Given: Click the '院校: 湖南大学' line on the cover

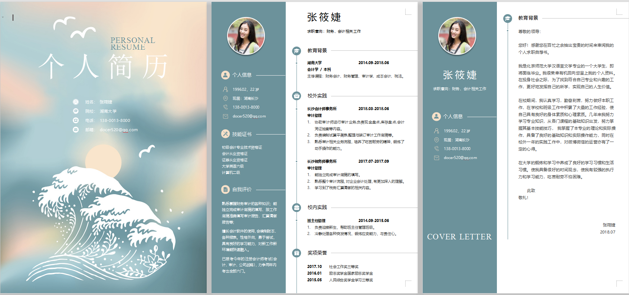Looking at the screenshot, I should pos(101,111).
